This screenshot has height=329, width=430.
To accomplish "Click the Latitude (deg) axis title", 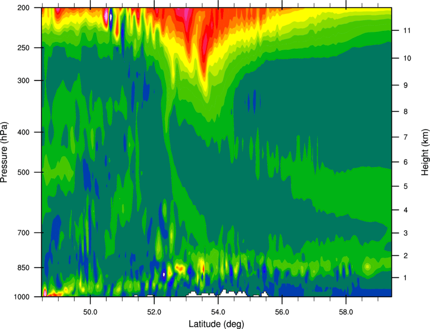I will click(x=216, y=324).
